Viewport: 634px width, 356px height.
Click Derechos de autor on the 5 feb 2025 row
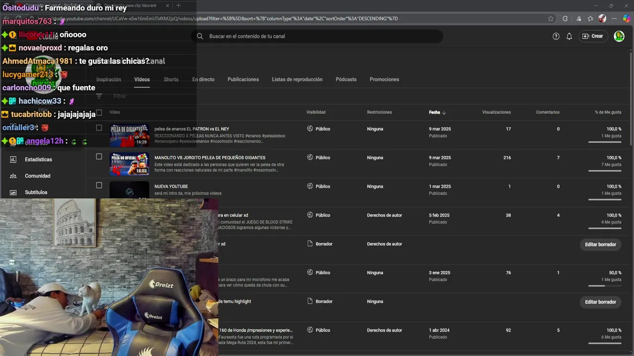click(384, 215)
